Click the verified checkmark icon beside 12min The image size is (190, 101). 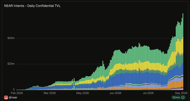(183, 97)
